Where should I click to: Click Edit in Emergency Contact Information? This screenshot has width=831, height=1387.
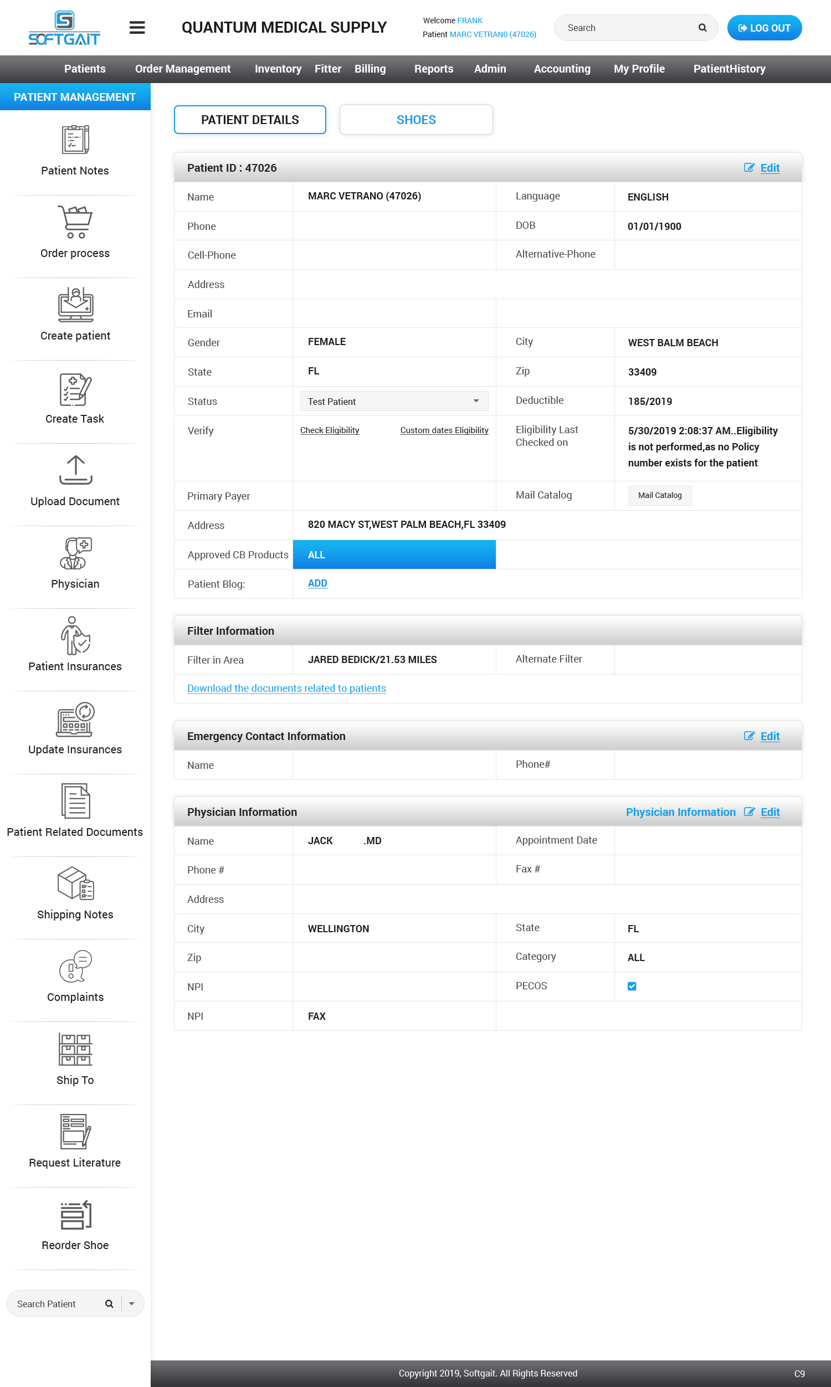click(770, 736)
